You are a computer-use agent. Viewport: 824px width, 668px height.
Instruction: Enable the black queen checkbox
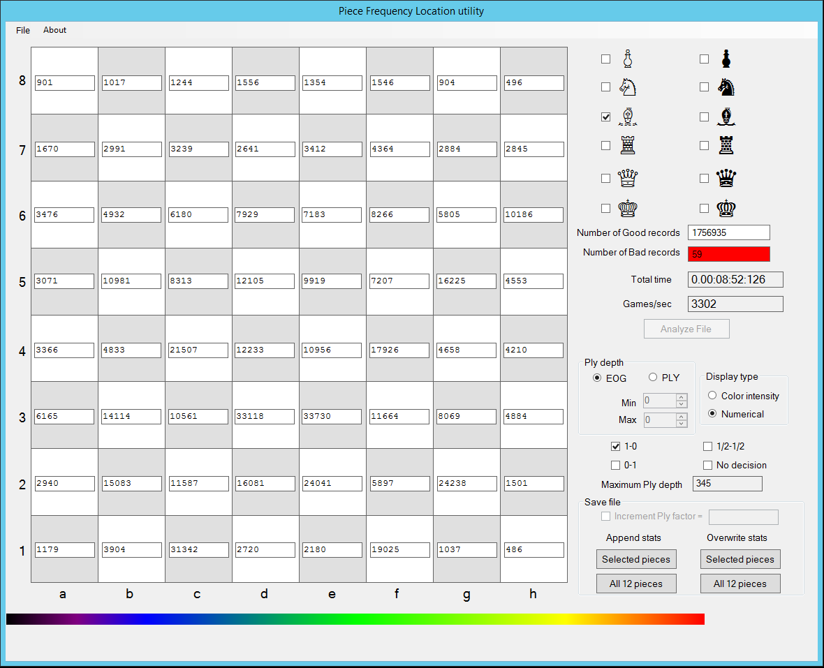[x=704, y=179]
